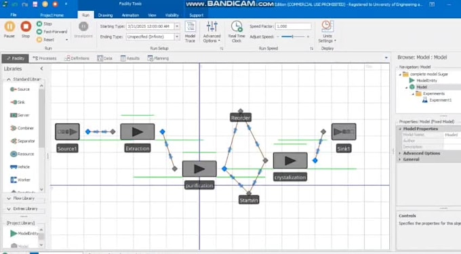461x254 pixels.
Task: Pause the simulation run
Action: coord(9,30)
